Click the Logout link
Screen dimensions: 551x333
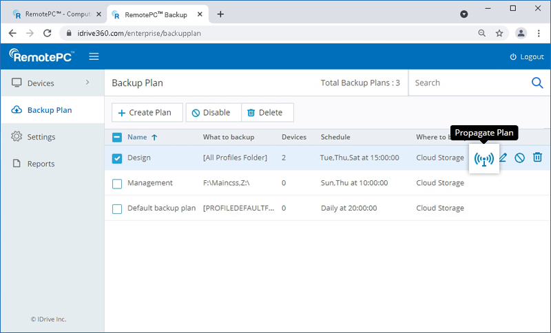[x=527, y=56]
